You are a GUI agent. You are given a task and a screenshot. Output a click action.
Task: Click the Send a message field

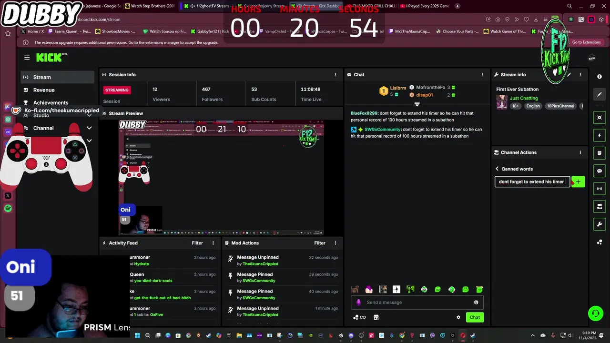(x=417, y=302)
